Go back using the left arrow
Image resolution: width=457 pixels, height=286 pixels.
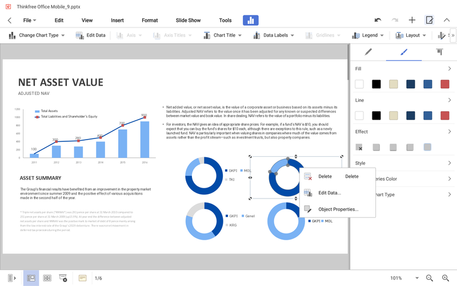click(10, 20)
